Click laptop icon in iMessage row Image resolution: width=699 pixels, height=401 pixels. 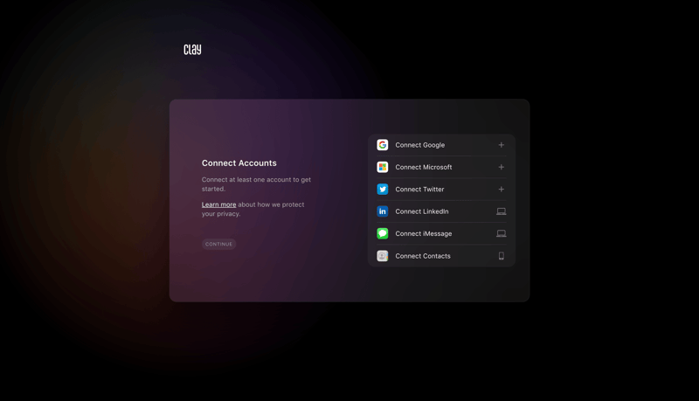coord(501,233)
